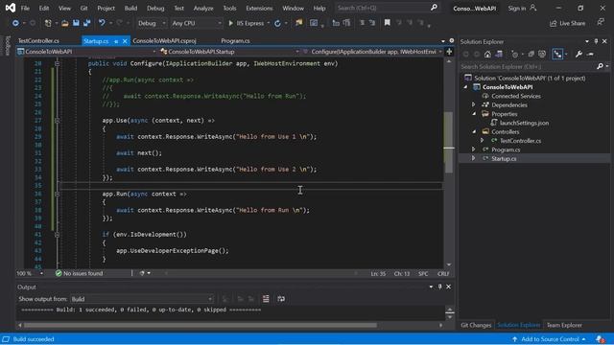
Task: Click the Navigate Backward toolbar icon
Action: (x=15, y=23)
